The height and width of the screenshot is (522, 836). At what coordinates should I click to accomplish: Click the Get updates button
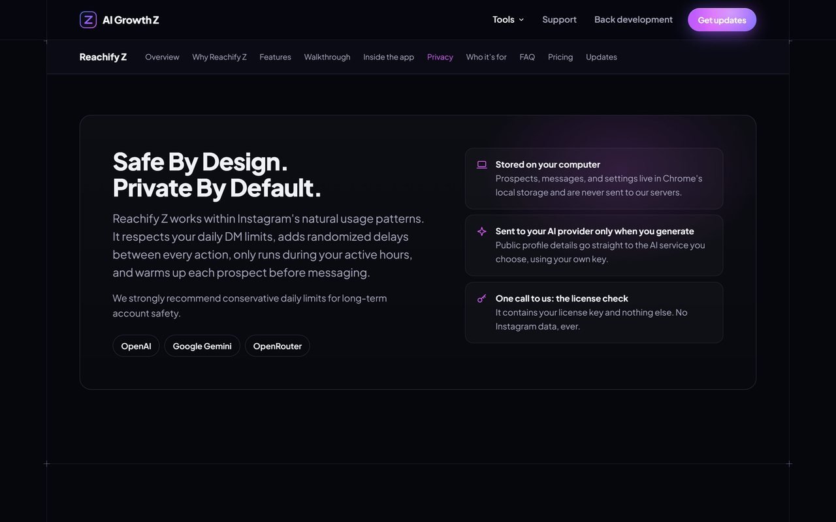[722, 20]
